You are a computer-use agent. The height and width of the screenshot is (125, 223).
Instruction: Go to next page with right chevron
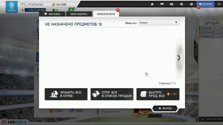[179, 58]
